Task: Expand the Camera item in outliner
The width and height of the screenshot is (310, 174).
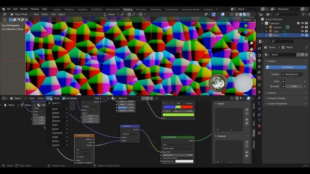Action: click(266, 28)
